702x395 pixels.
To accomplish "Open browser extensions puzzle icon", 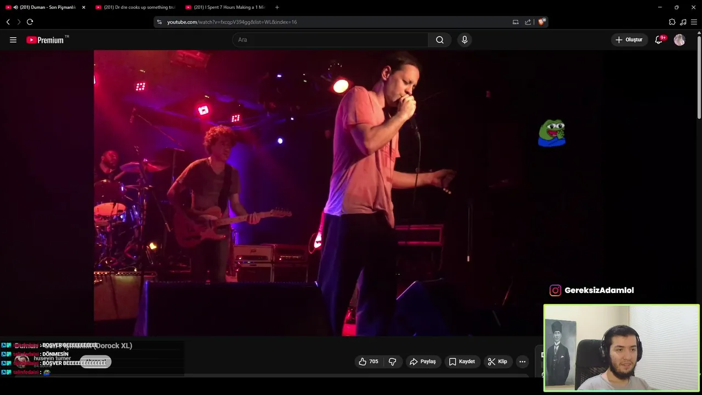I will tap(672, 22).
